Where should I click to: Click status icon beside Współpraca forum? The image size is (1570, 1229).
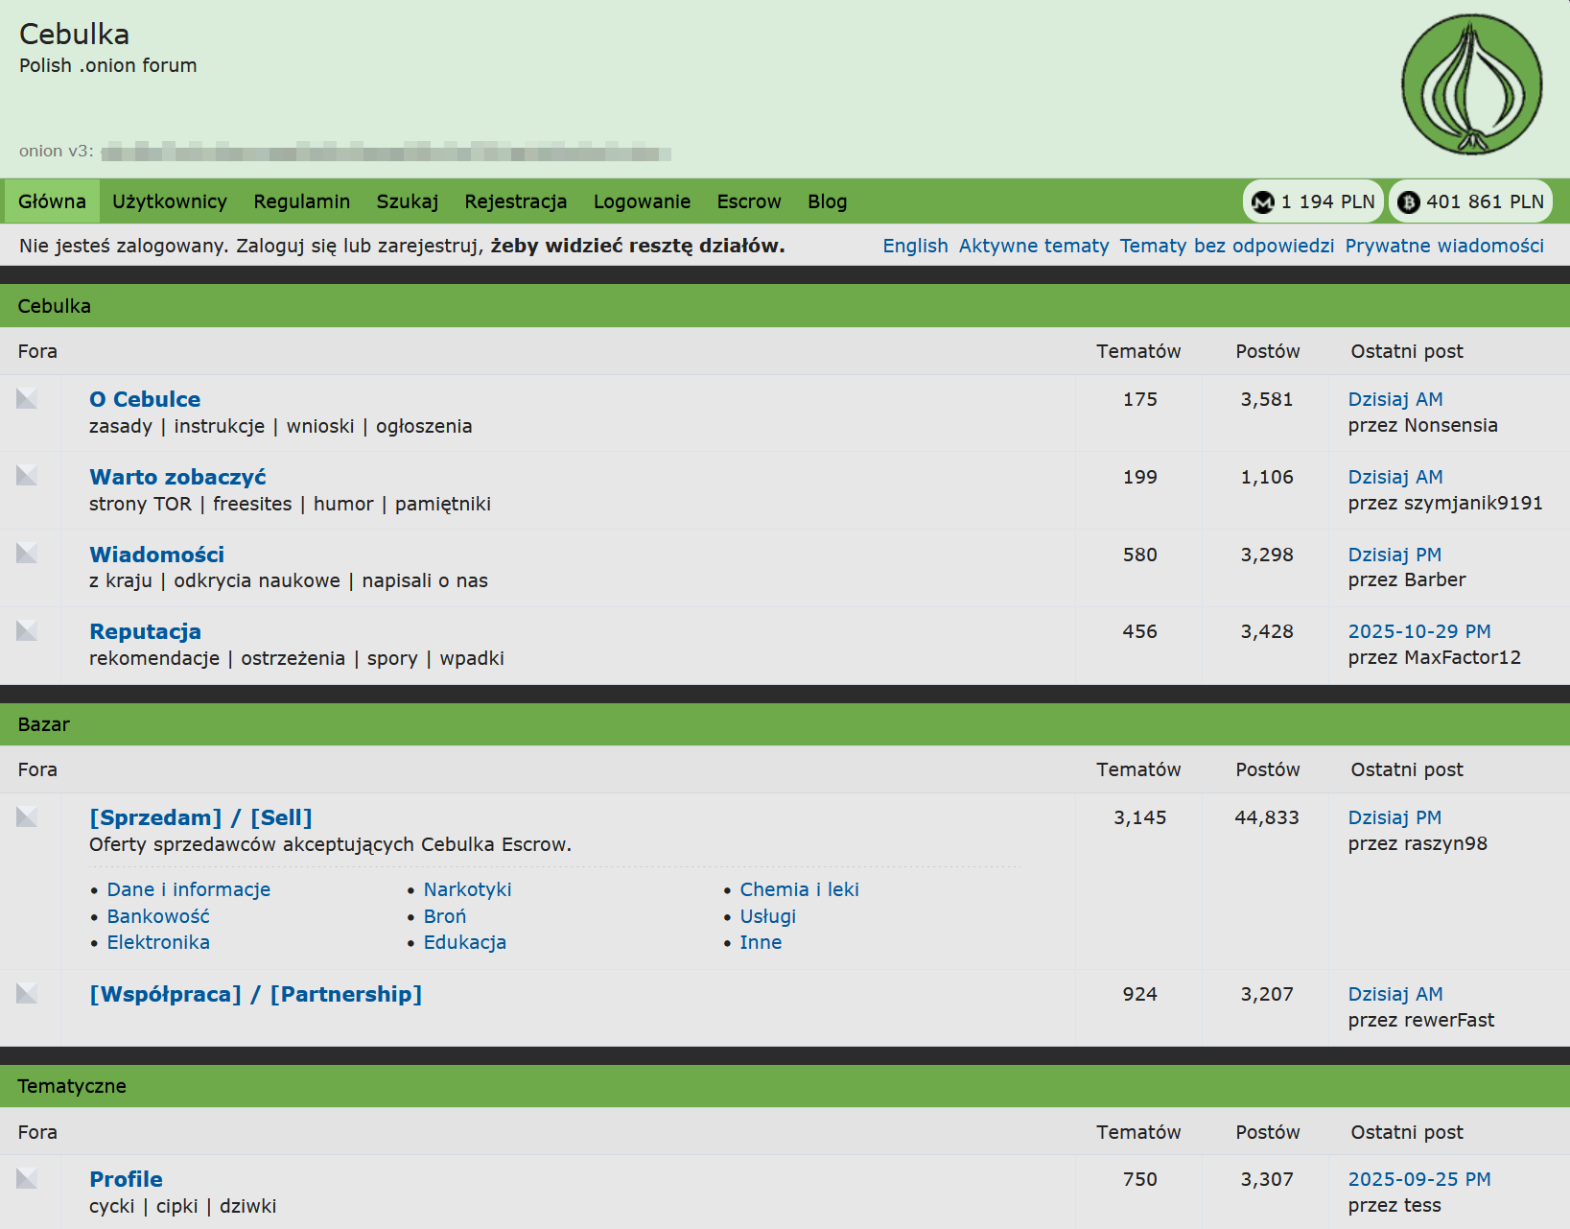click(27, 993)
